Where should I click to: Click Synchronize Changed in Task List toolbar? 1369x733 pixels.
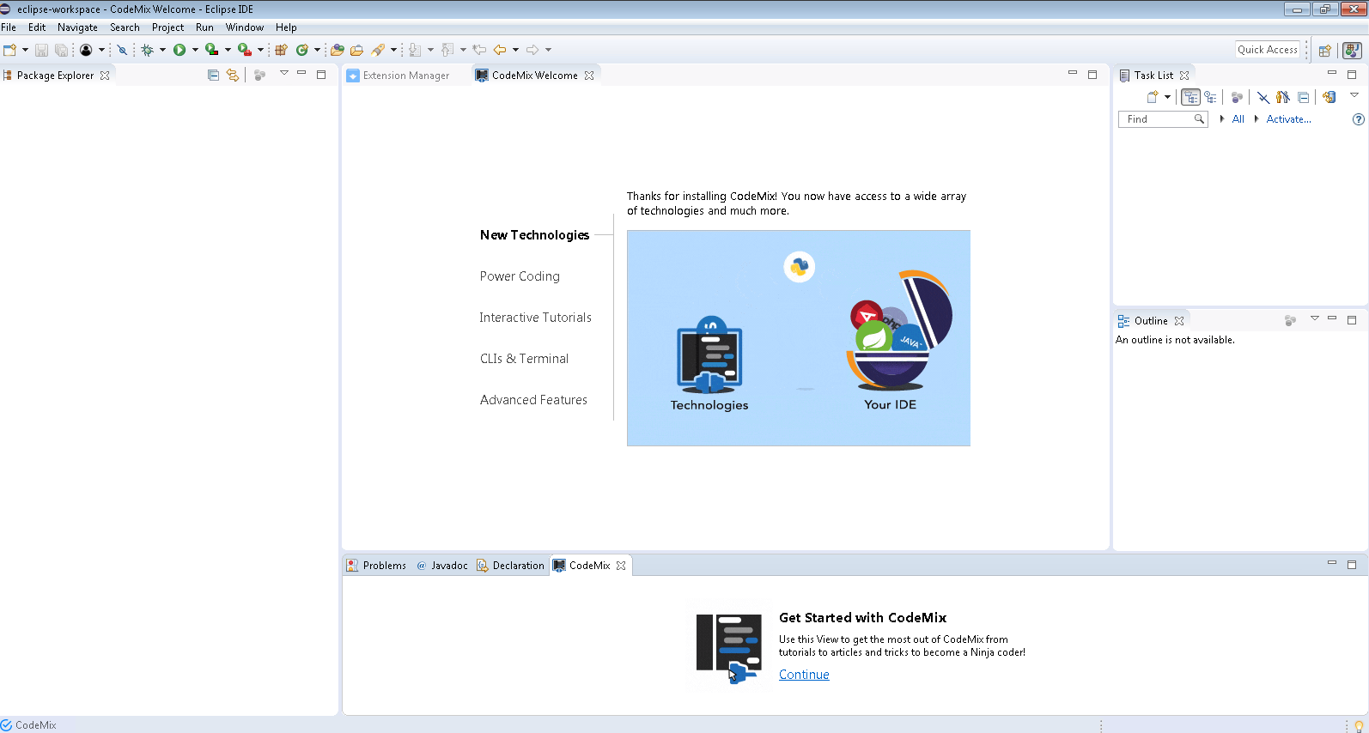point(1329,97)
